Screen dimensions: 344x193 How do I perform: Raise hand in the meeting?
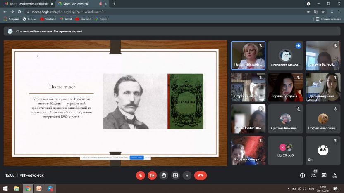click(x=164, y=175)
